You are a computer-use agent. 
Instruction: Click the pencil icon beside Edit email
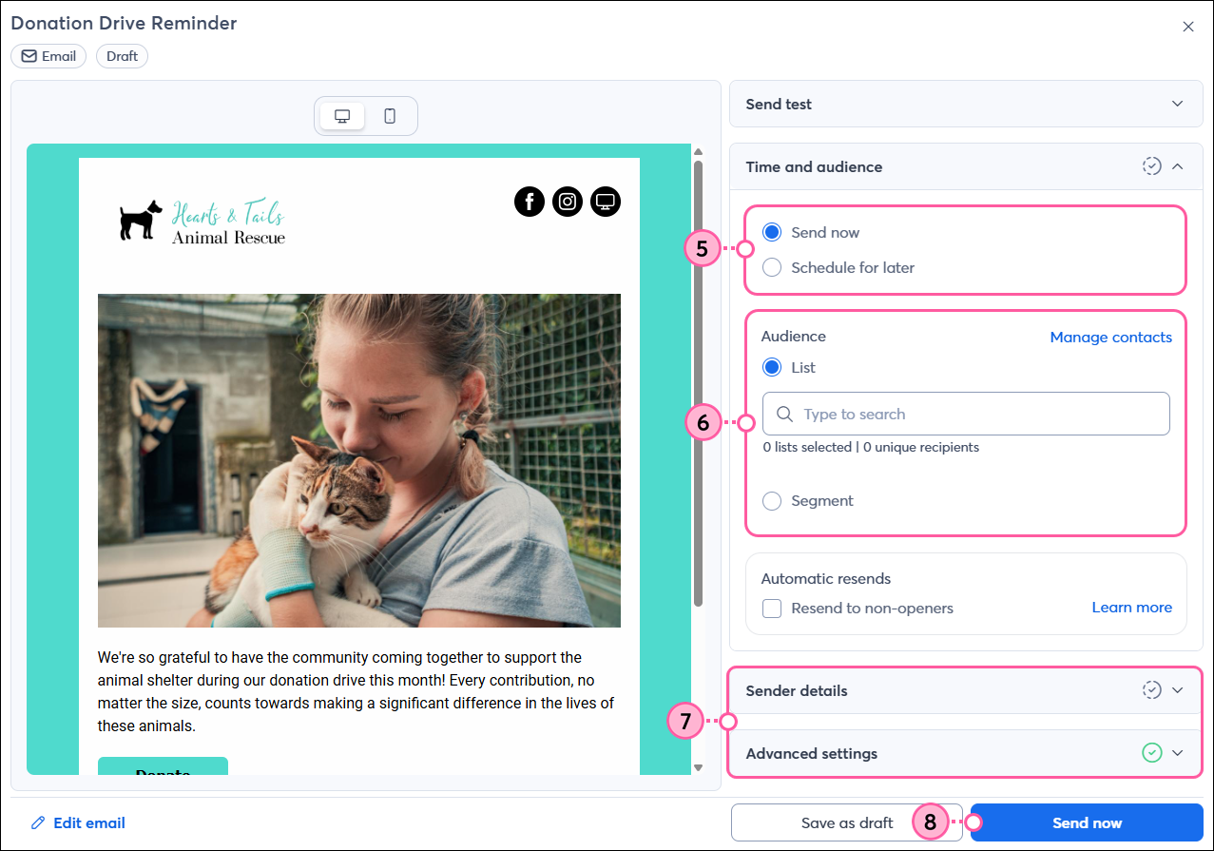click(x=37, y=822)
